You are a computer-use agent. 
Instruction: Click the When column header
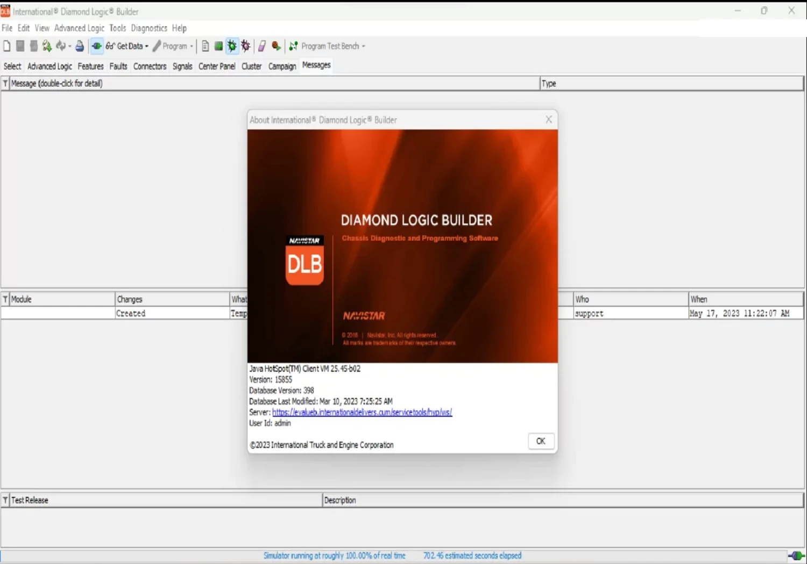click(x=746, y=299)
